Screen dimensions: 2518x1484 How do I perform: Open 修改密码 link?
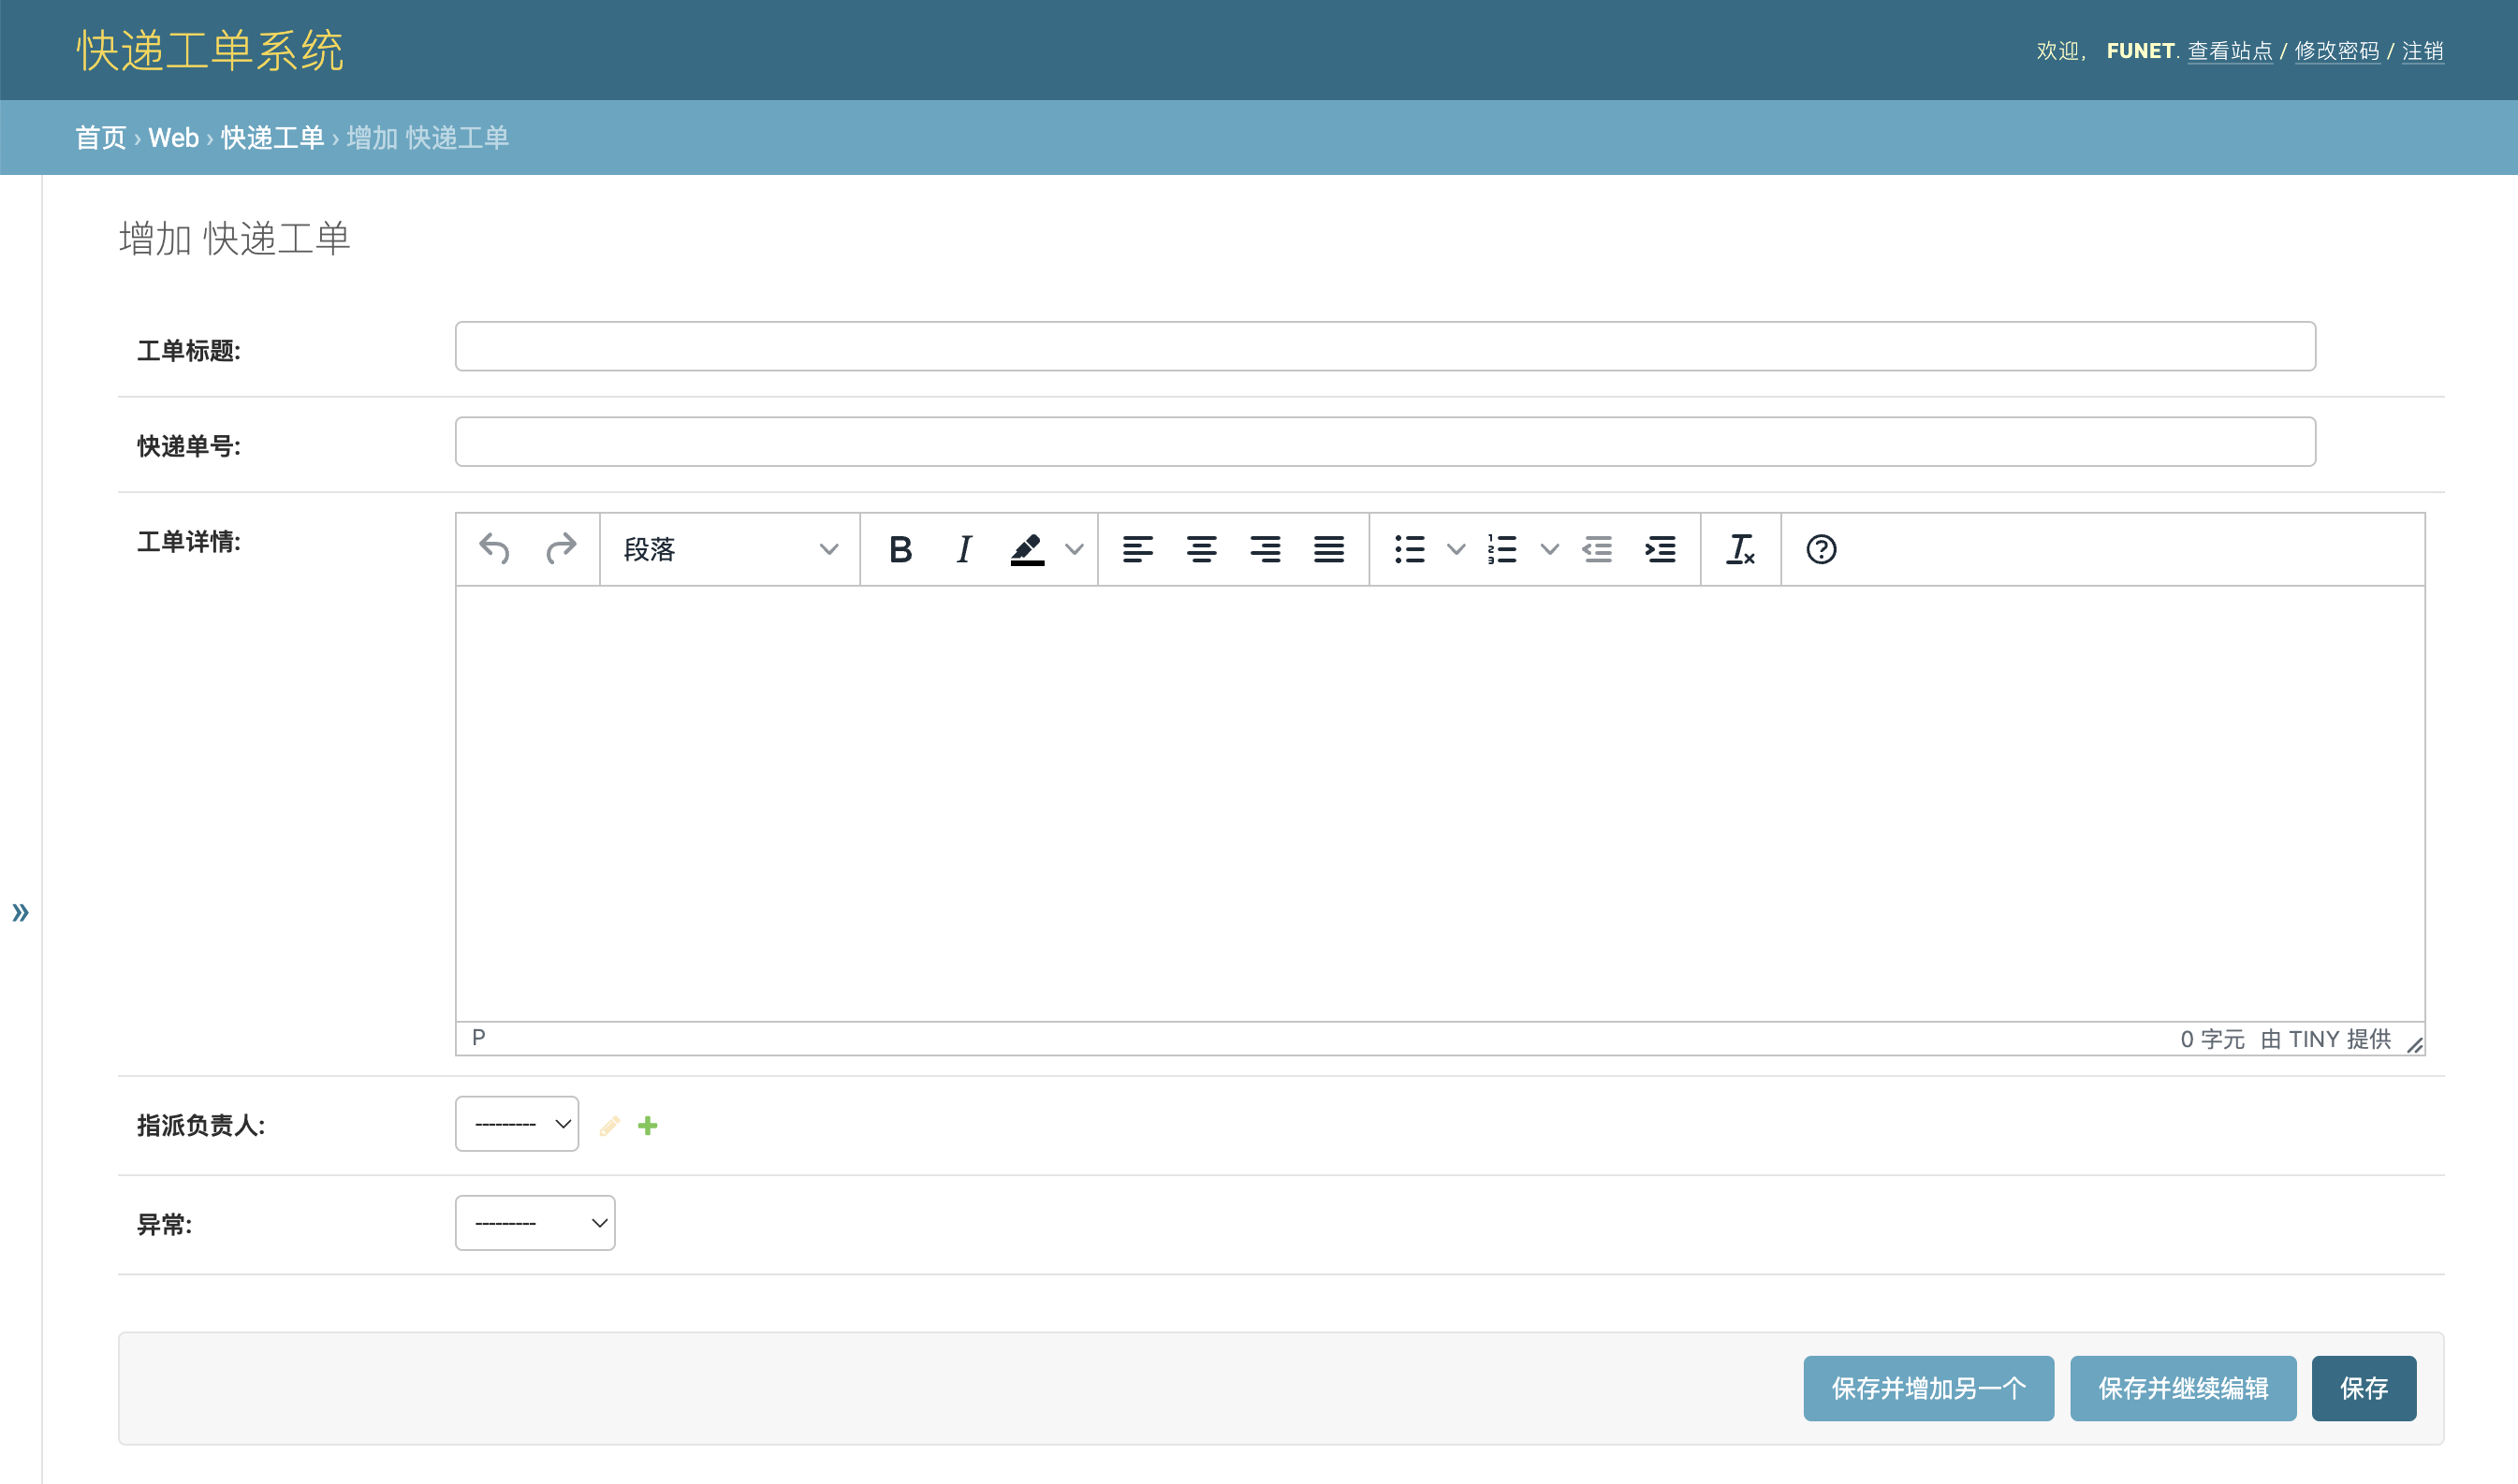click(2337, 51)
